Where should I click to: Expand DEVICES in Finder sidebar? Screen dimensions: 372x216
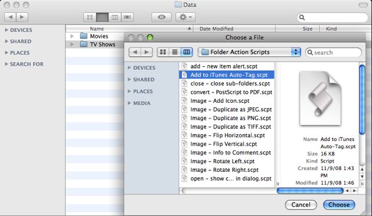click(6, 30)
